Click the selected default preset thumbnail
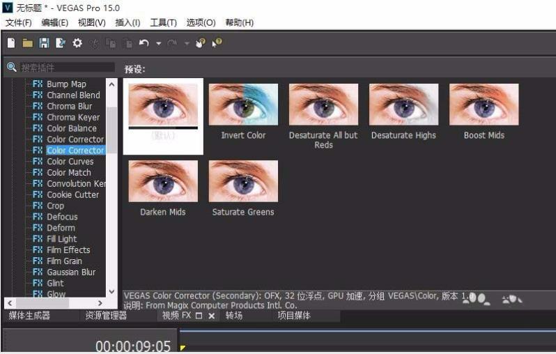 [163, 105]
